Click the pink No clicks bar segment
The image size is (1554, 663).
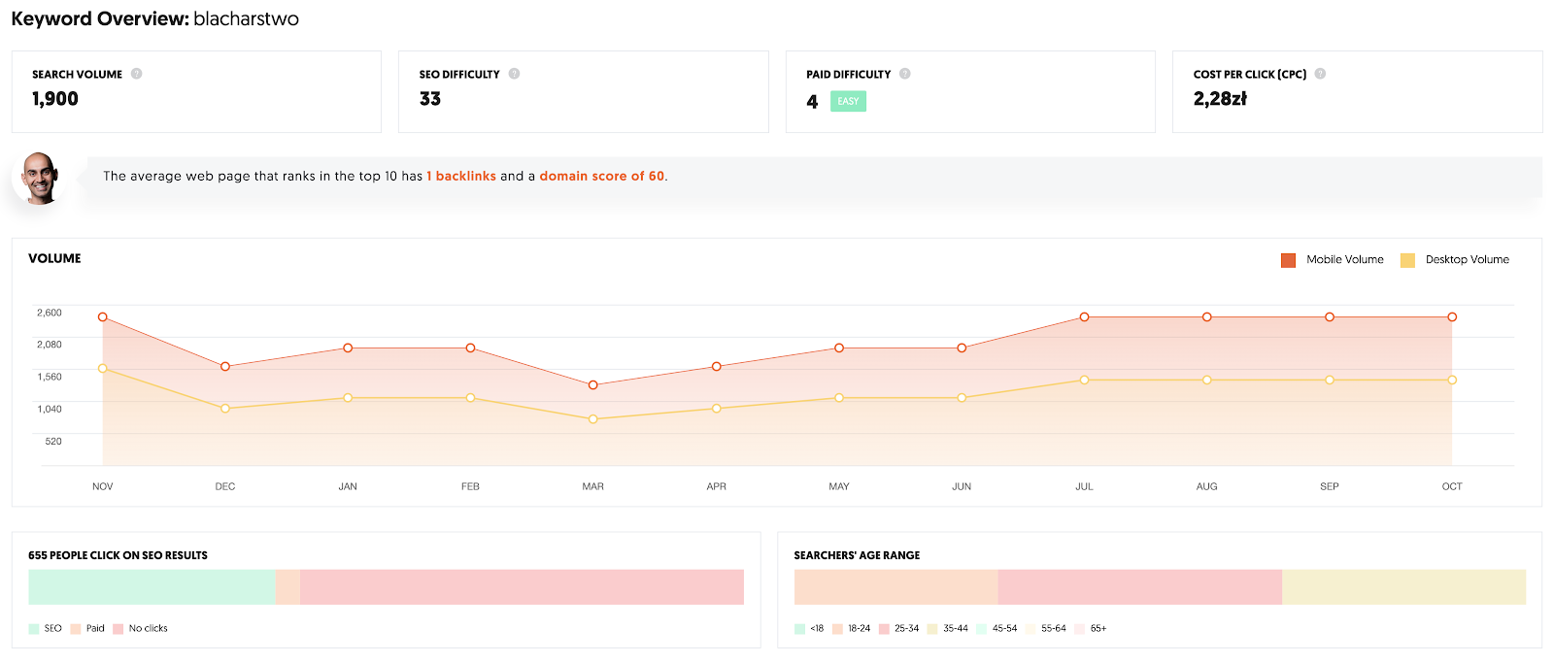click(x=522, y=587)
